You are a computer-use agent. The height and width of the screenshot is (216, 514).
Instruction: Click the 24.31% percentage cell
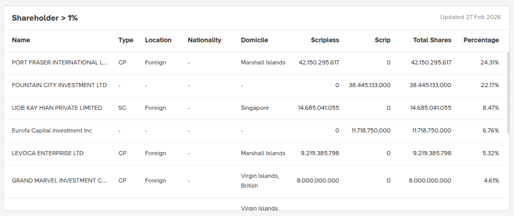489,63
